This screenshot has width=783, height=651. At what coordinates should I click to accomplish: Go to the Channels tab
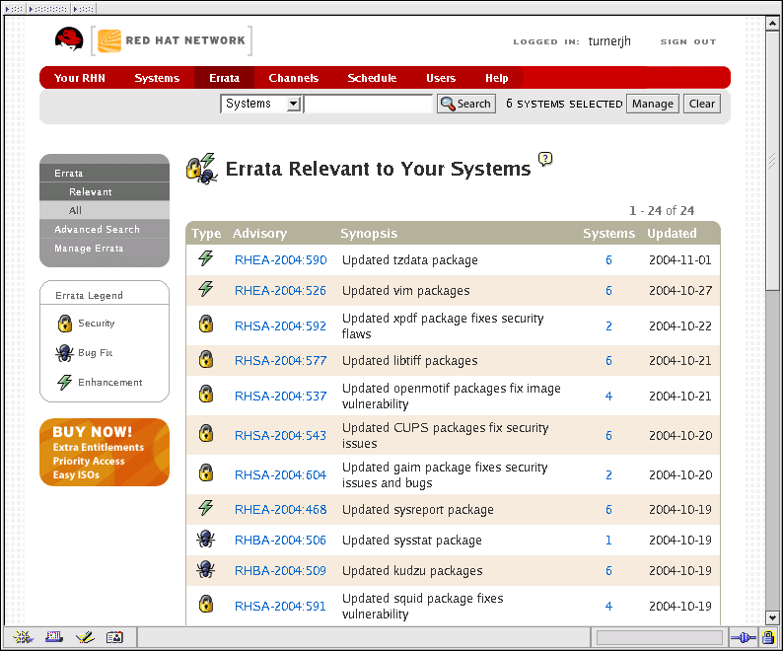(x=293, y=78)
